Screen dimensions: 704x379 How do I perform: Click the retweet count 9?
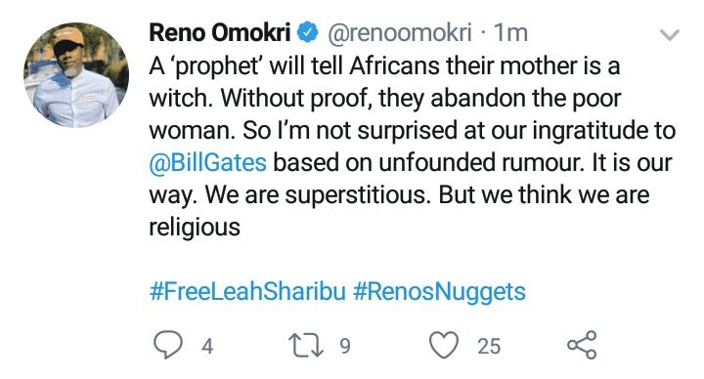click(345, 346)
